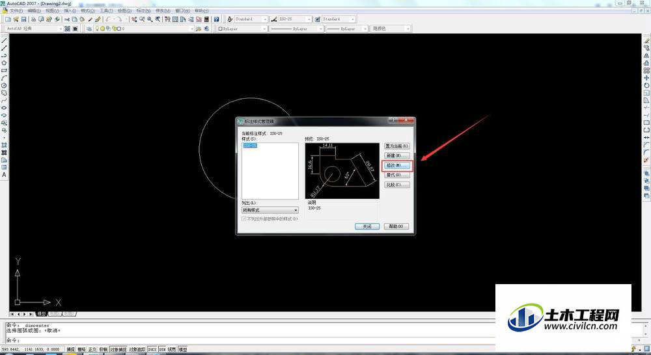
Task: Toggle 对象捕捉 object snap in status bar
Action: click(118, 350)
